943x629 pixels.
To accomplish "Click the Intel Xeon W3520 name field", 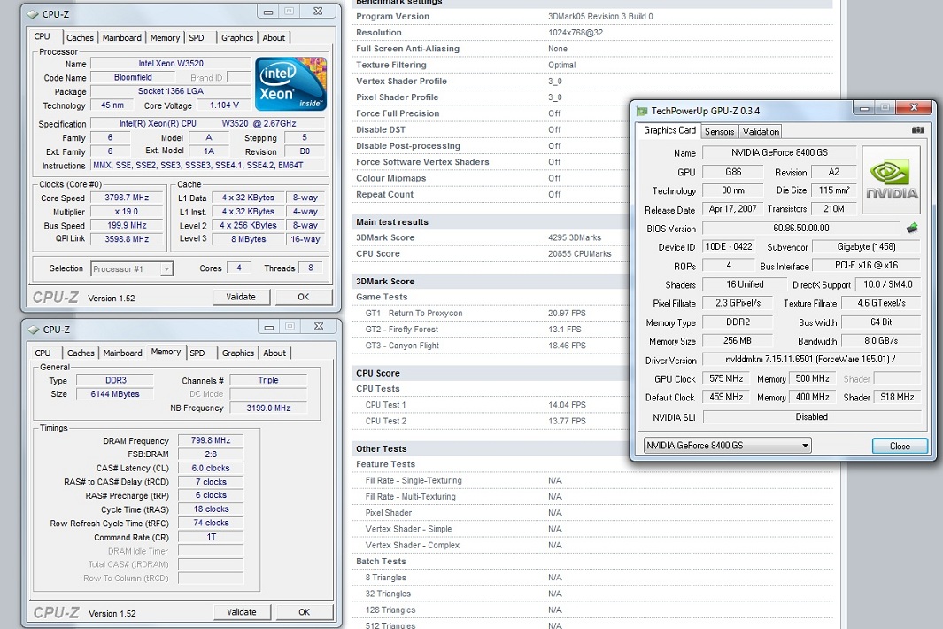I will (x=171, y=63).
